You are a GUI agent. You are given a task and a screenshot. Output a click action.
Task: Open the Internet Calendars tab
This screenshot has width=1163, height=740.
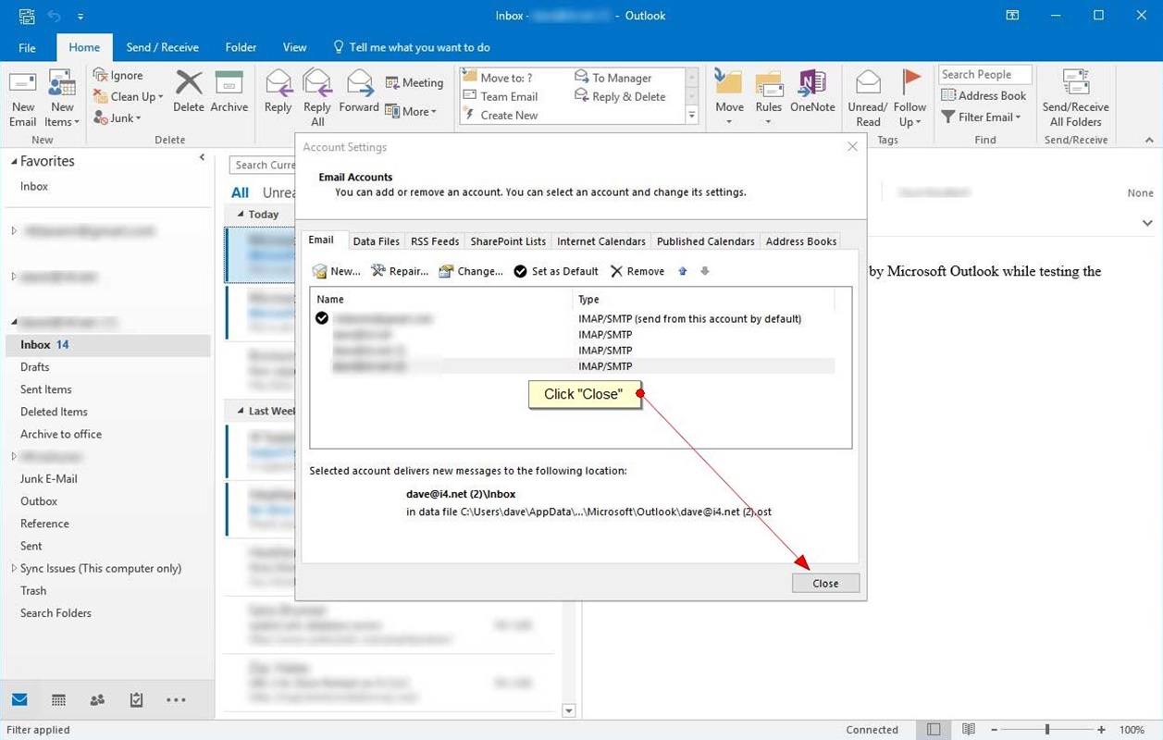coord(601,241)
